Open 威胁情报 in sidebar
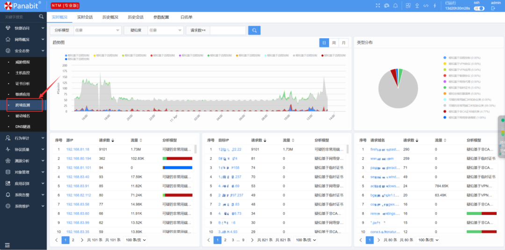Screen dimensions: 505x250 [x=22, y=62]
